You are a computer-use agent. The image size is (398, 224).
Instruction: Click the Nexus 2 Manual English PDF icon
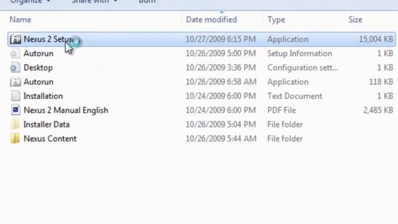click(15, 111)
